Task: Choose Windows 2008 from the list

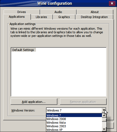Action: click(x=74, y=119)
